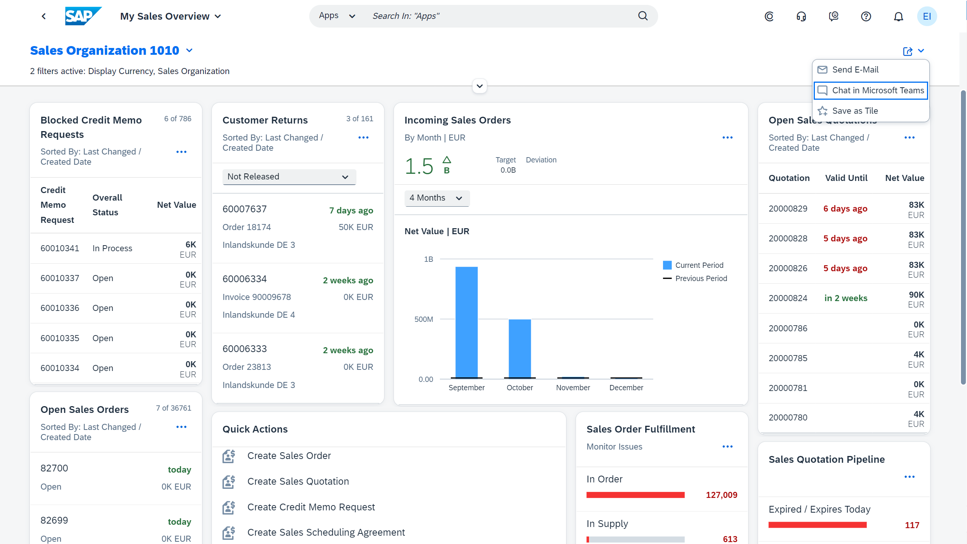Viewport: 967px width, 544px height.
Task: Expand the Sales Organization 1010 variant dropdown
Action: coord(190,51)
